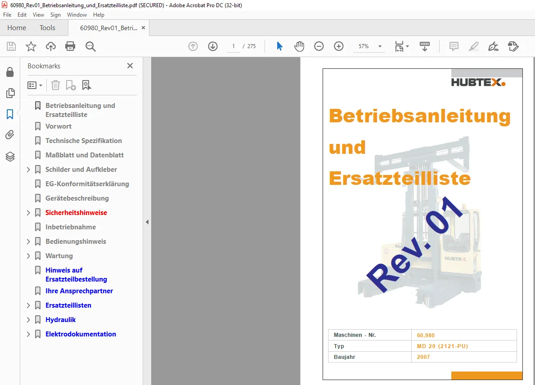The height and width of the screenshot is (385, 535).
Task: Add file to starred with star icon
Action: 31,46
